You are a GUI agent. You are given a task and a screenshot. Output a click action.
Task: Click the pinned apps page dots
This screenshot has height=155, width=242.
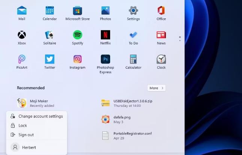tap(180, 39)
